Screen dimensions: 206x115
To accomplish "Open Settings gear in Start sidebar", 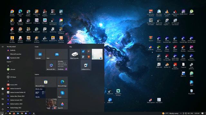I will (x=3, y=104).
